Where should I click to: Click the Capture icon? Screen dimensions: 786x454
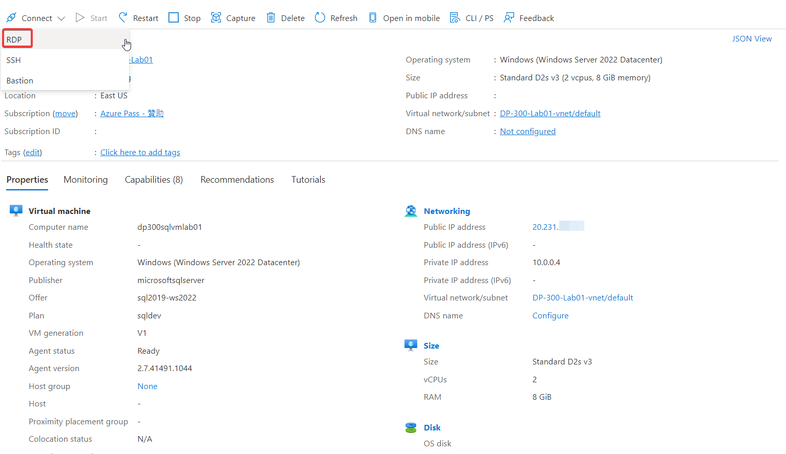pyautogui.click(x=216, y=18)
